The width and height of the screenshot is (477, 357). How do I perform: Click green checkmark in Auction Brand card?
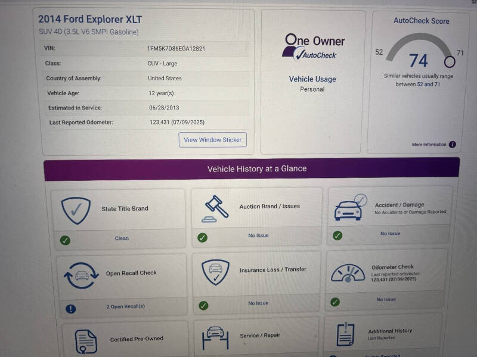click(202, 237)
